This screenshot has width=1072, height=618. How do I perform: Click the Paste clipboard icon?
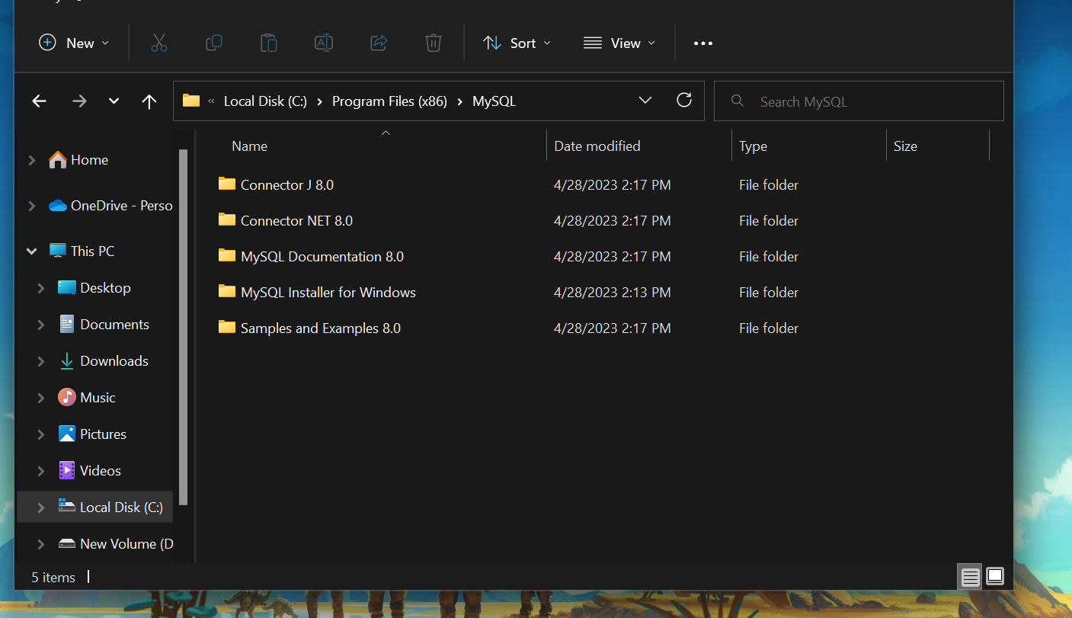[269, 43]
